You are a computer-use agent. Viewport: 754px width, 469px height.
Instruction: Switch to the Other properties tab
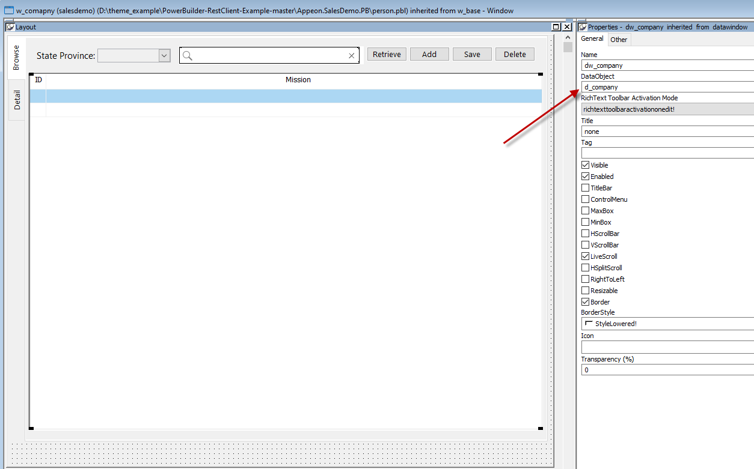pos(619,40)
